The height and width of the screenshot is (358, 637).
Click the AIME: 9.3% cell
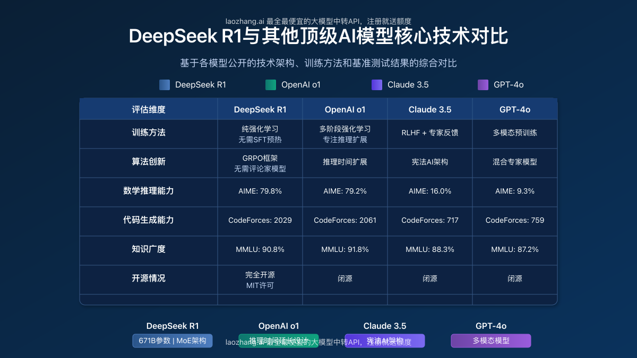tap(515, 191)
